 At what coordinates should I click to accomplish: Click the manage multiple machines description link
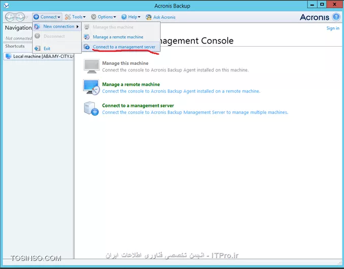click(x=195, y=112)
